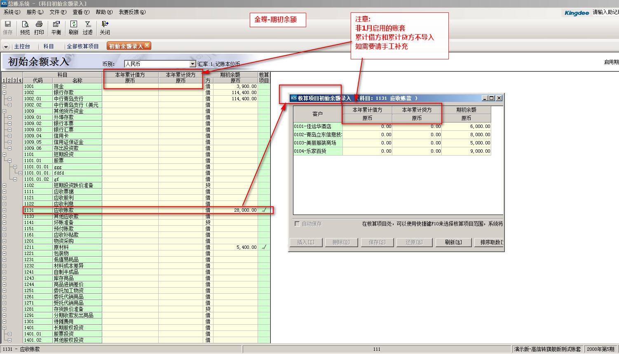Viewport: 619px width, 354px height.
Task: Select level 3 in the outline level header
Action: coord(14,80)
